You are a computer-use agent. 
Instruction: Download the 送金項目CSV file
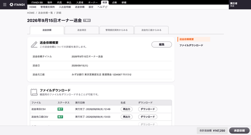click(x=148, y=109)
